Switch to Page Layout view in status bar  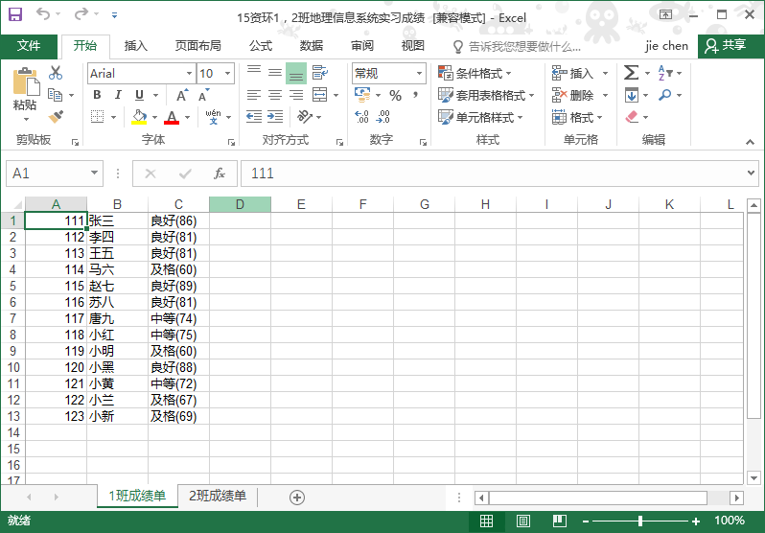pyautogui.click(x=523, y=521)
